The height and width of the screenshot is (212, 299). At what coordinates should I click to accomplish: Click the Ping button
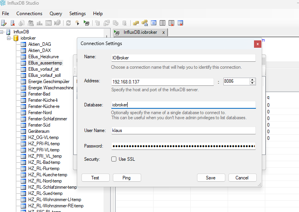127,177
